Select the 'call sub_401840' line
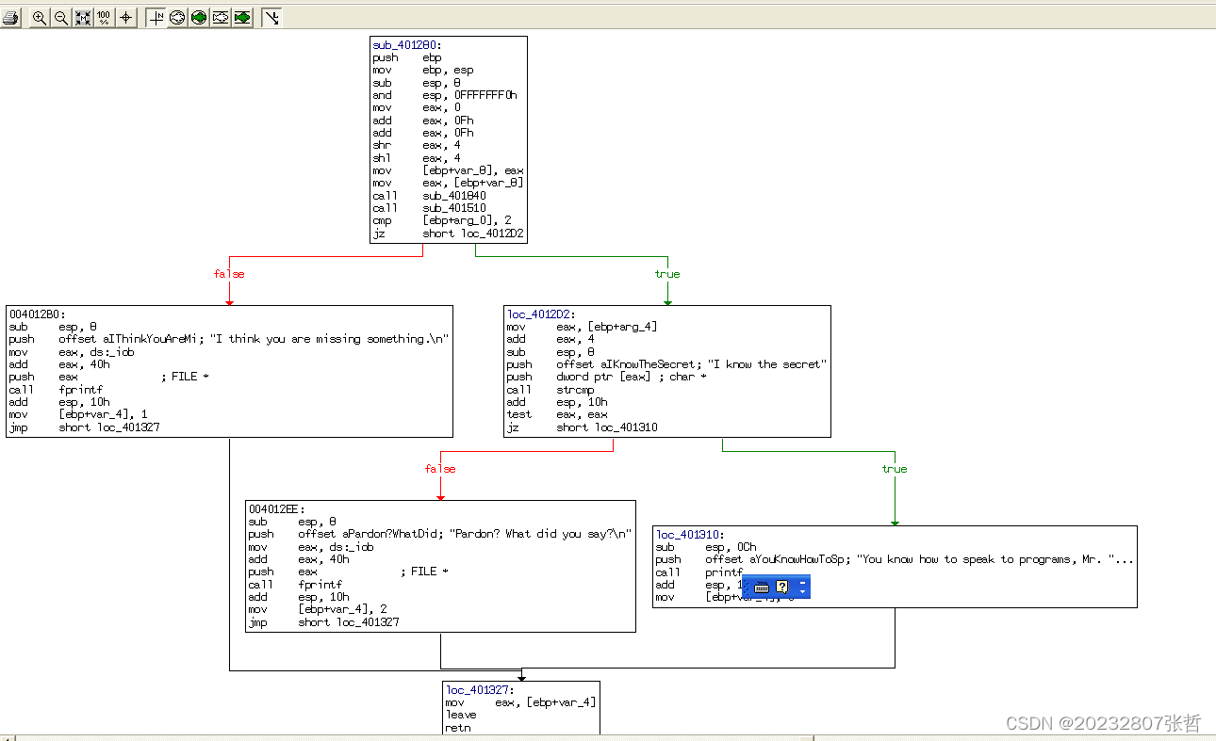 click(429, 196)
